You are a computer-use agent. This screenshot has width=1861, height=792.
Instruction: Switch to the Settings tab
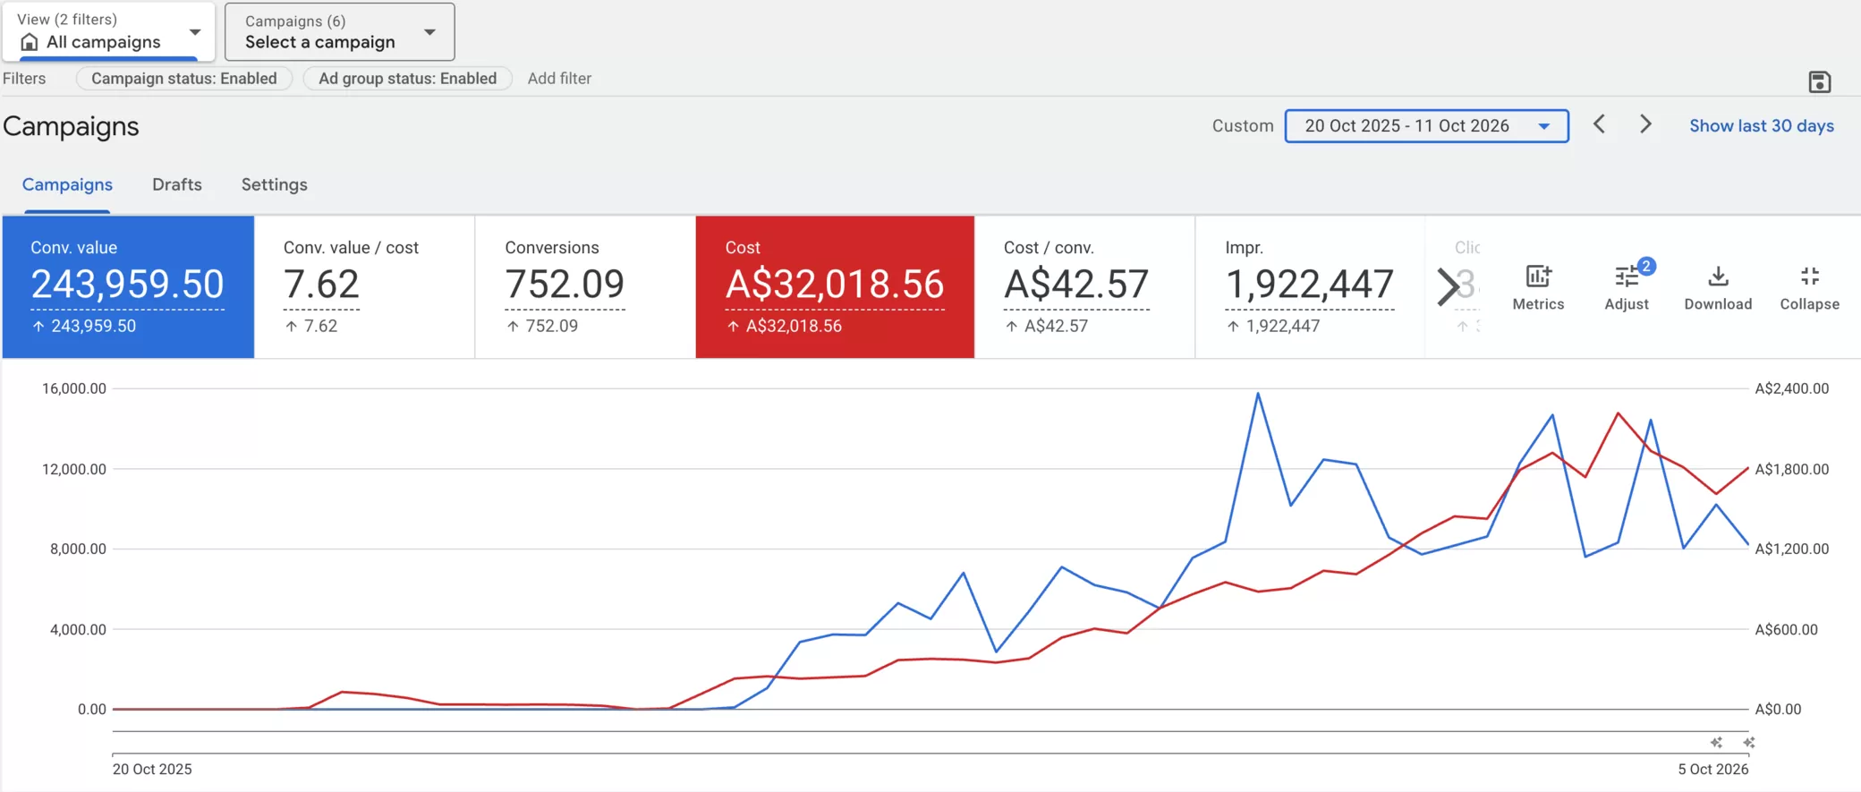click(274, 184)
